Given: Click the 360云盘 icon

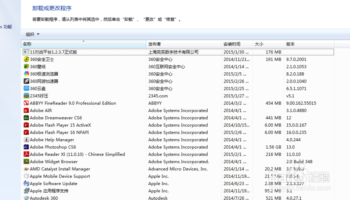Looking at the screenshot, I should tap(26, 88).
